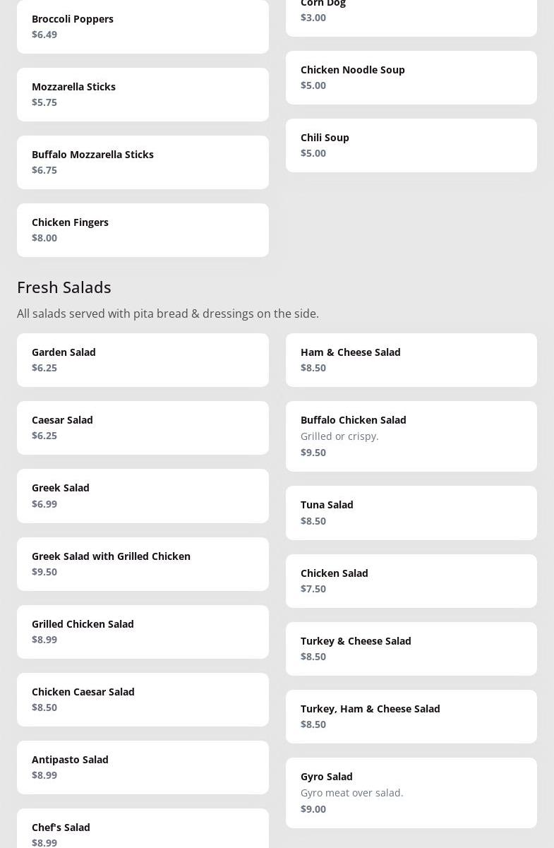The height and width of the screenshot is (848, 554).
Task: Open the Garden Salad item
Action: point(143,359)
